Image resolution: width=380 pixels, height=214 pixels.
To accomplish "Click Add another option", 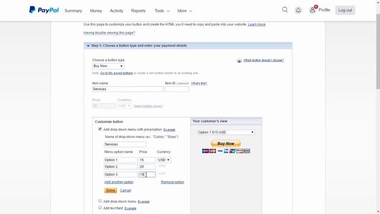I will pyautogui.click(x=119, y=182).
